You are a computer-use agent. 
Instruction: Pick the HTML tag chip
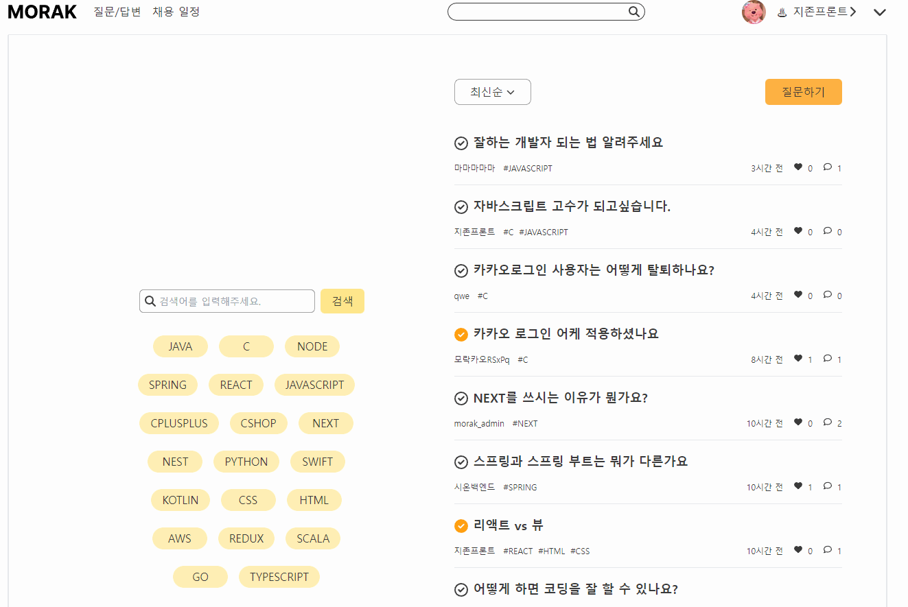pyautogui.click(x=314, y=500)
